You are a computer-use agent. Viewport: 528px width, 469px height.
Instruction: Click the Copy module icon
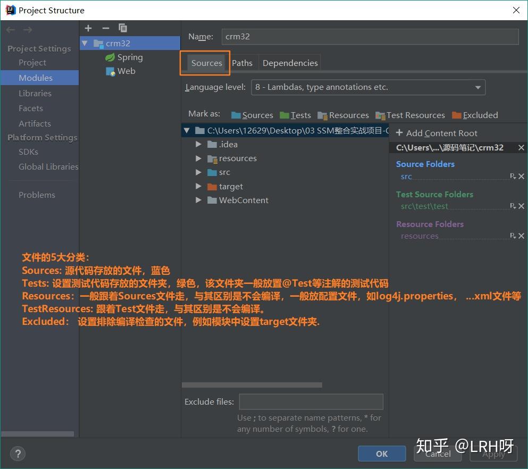pos(122,28)
